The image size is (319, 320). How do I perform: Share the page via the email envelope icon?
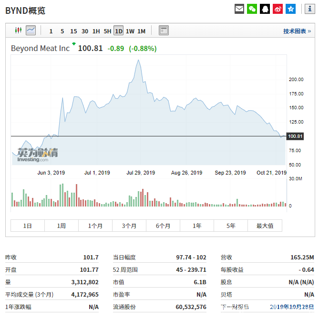click(239, 9)
